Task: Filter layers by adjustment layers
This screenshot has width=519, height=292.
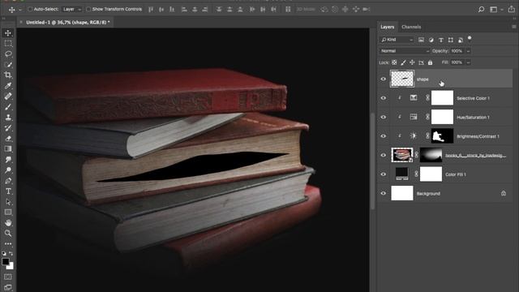Action: pyautogui.click(x=431, y=40)
